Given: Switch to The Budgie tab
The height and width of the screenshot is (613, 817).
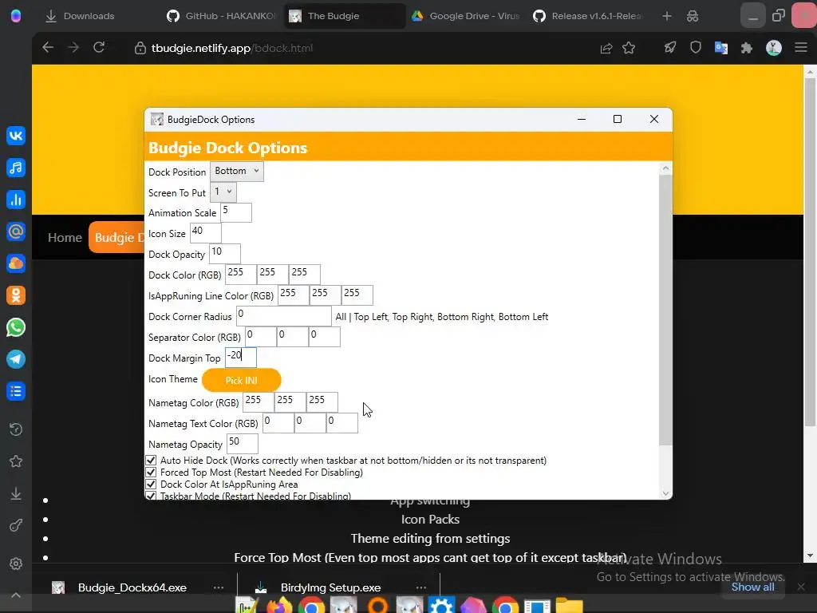Looking at the screenshot, I should 344,16.
